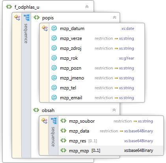Click the xs:gYear type of mzp_rok
The image size is (166, 163).
click(x=127, y=58)
